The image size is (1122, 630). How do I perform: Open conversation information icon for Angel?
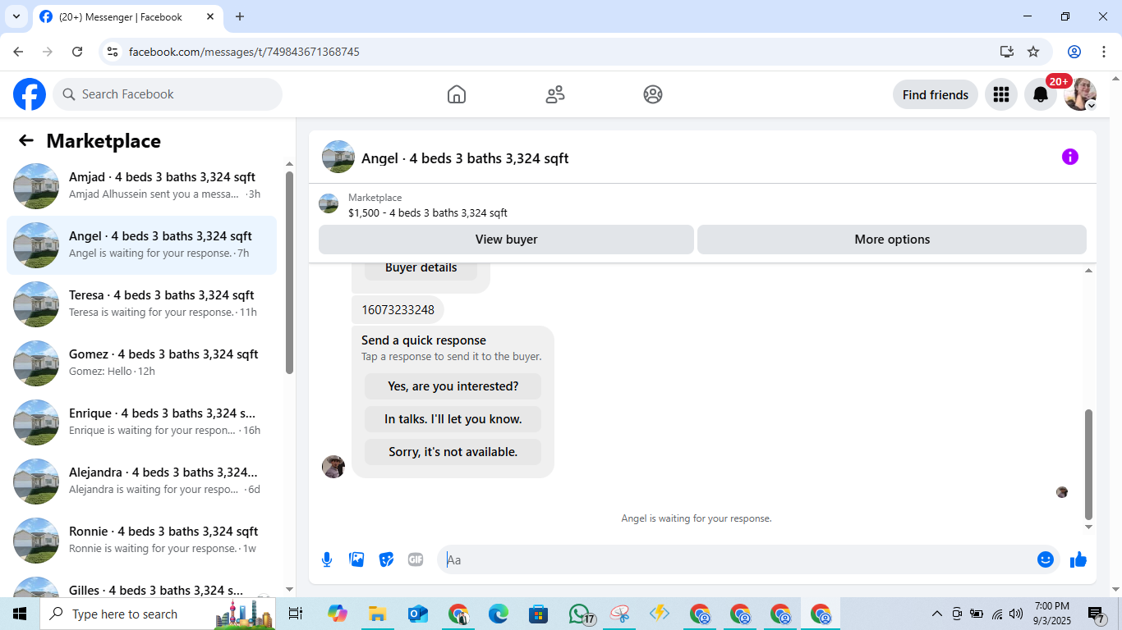pyautogui.click(x=1070, y=157)
